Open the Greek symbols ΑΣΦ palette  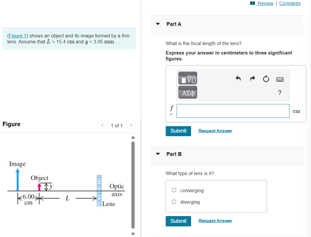tap(188, 92)
